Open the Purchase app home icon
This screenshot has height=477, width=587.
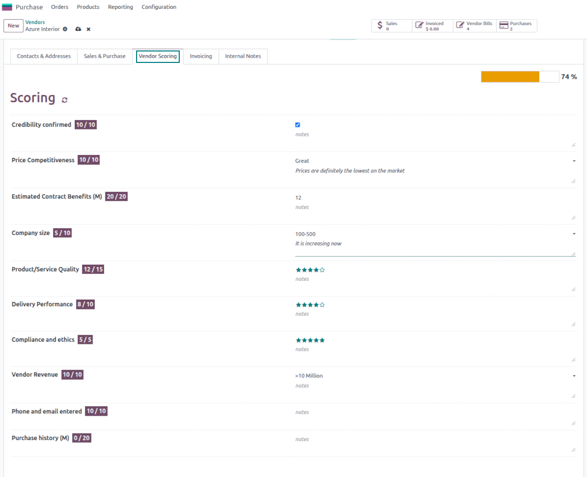[7, 7]
